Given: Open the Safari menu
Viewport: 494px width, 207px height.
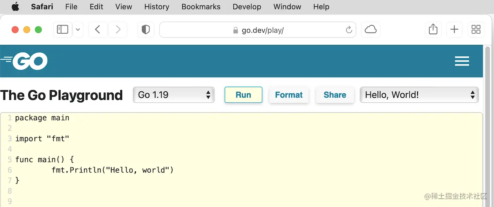Looking at the screenshot, I should coord(42,7).
